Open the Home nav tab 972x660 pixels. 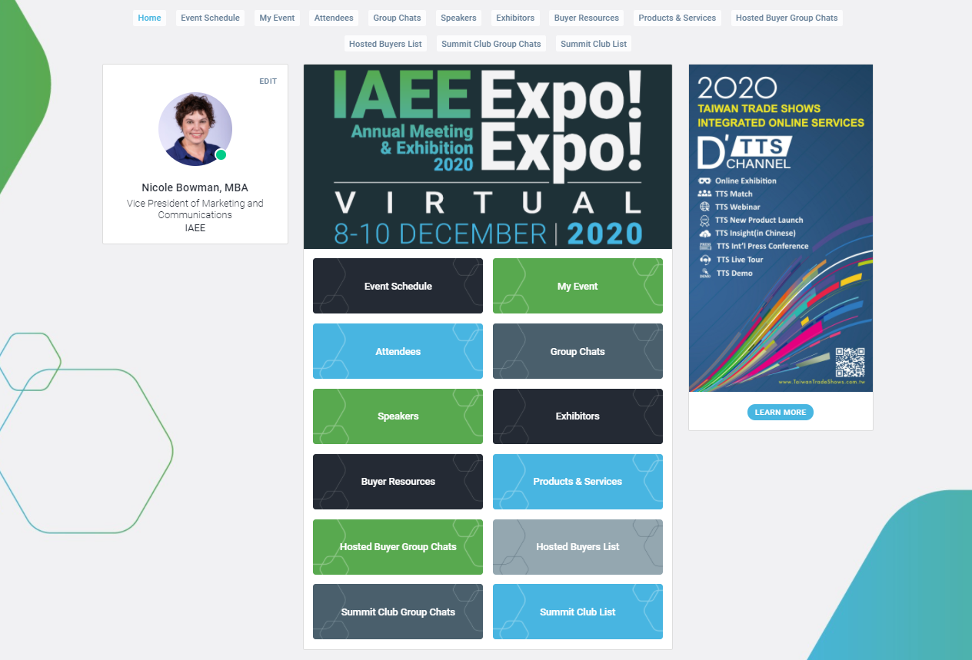pyautogui.click(x=149, y=18)
